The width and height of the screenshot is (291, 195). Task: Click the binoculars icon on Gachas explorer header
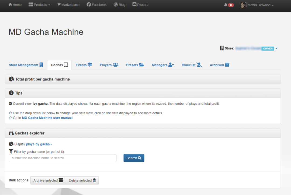click(x=11, y=133)
